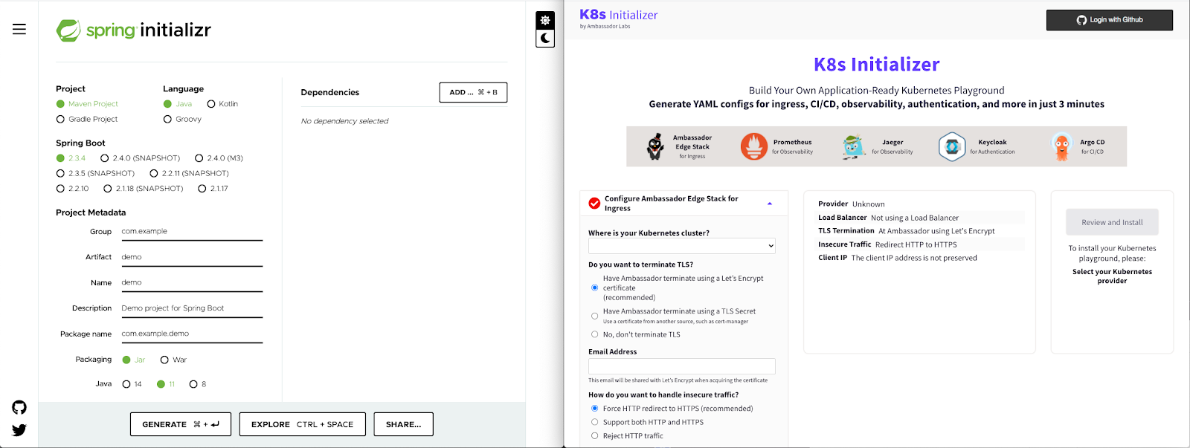
Task: Switch to light theme sun icon
Action: 545,20
